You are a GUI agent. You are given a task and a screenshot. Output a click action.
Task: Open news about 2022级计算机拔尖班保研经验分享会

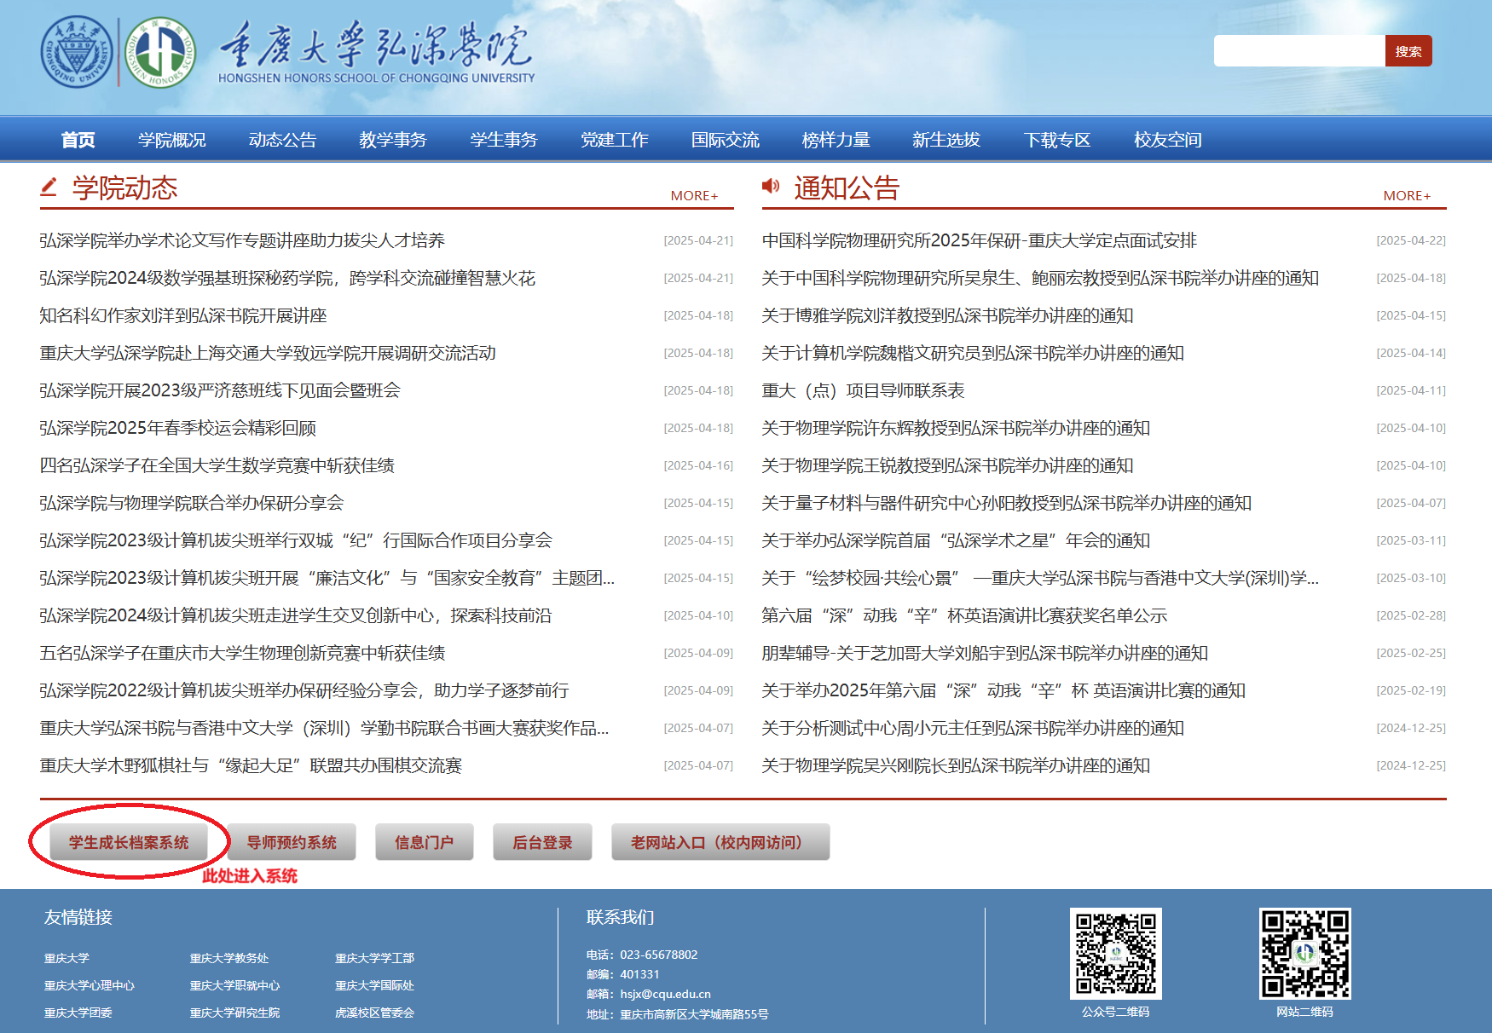[304, 690]
